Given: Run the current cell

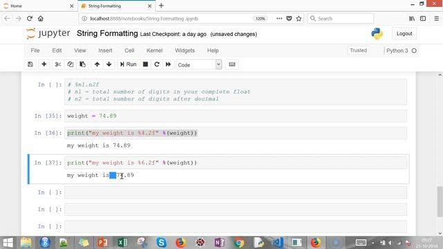Looking at the screenshot, I should pos(128,64).
